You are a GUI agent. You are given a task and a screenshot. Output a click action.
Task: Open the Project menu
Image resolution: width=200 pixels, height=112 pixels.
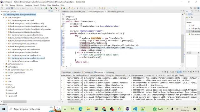click(x=43, y=5)
